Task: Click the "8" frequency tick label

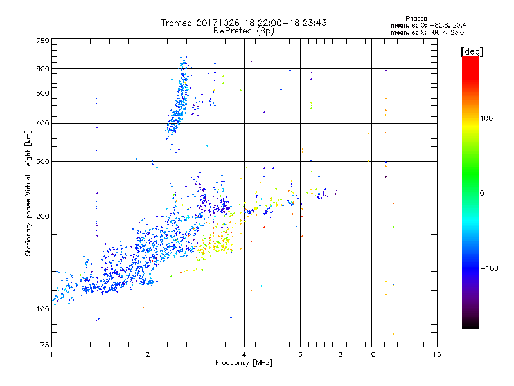Action: coord(341,354)
